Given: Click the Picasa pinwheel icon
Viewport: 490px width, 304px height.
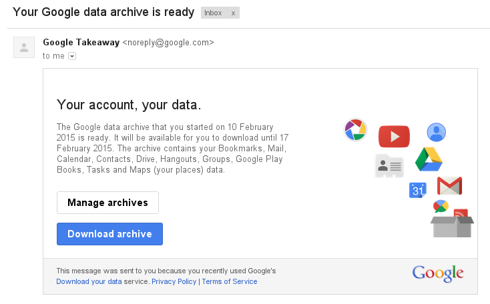Looking at the screenshot, I should tap(356, 129).
